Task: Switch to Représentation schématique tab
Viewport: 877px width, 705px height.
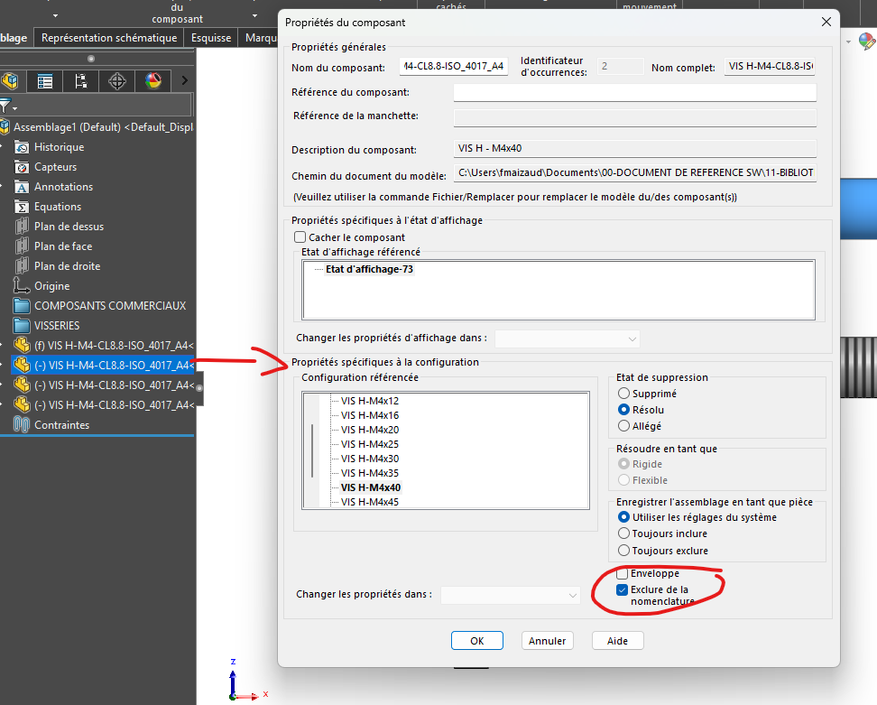Action: 109,38
